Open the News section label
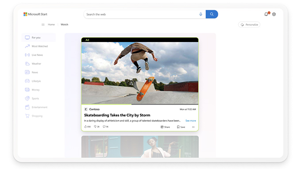The height and width of the screenshot is (169, 301). [x=35, y=72]
